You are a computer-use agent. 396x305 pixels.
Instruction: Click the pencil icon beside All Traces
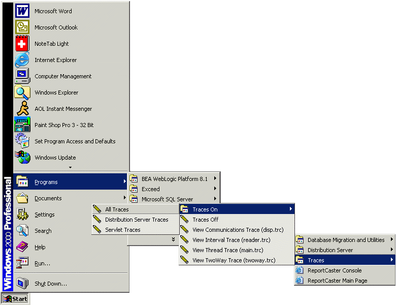[97, 209]
